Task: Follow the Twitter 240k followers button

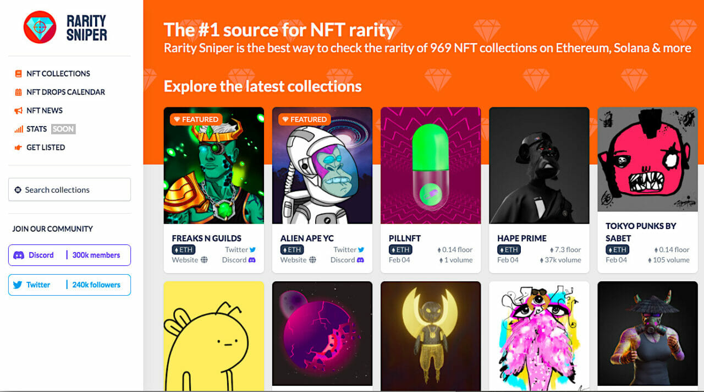Action: point(69,285)
